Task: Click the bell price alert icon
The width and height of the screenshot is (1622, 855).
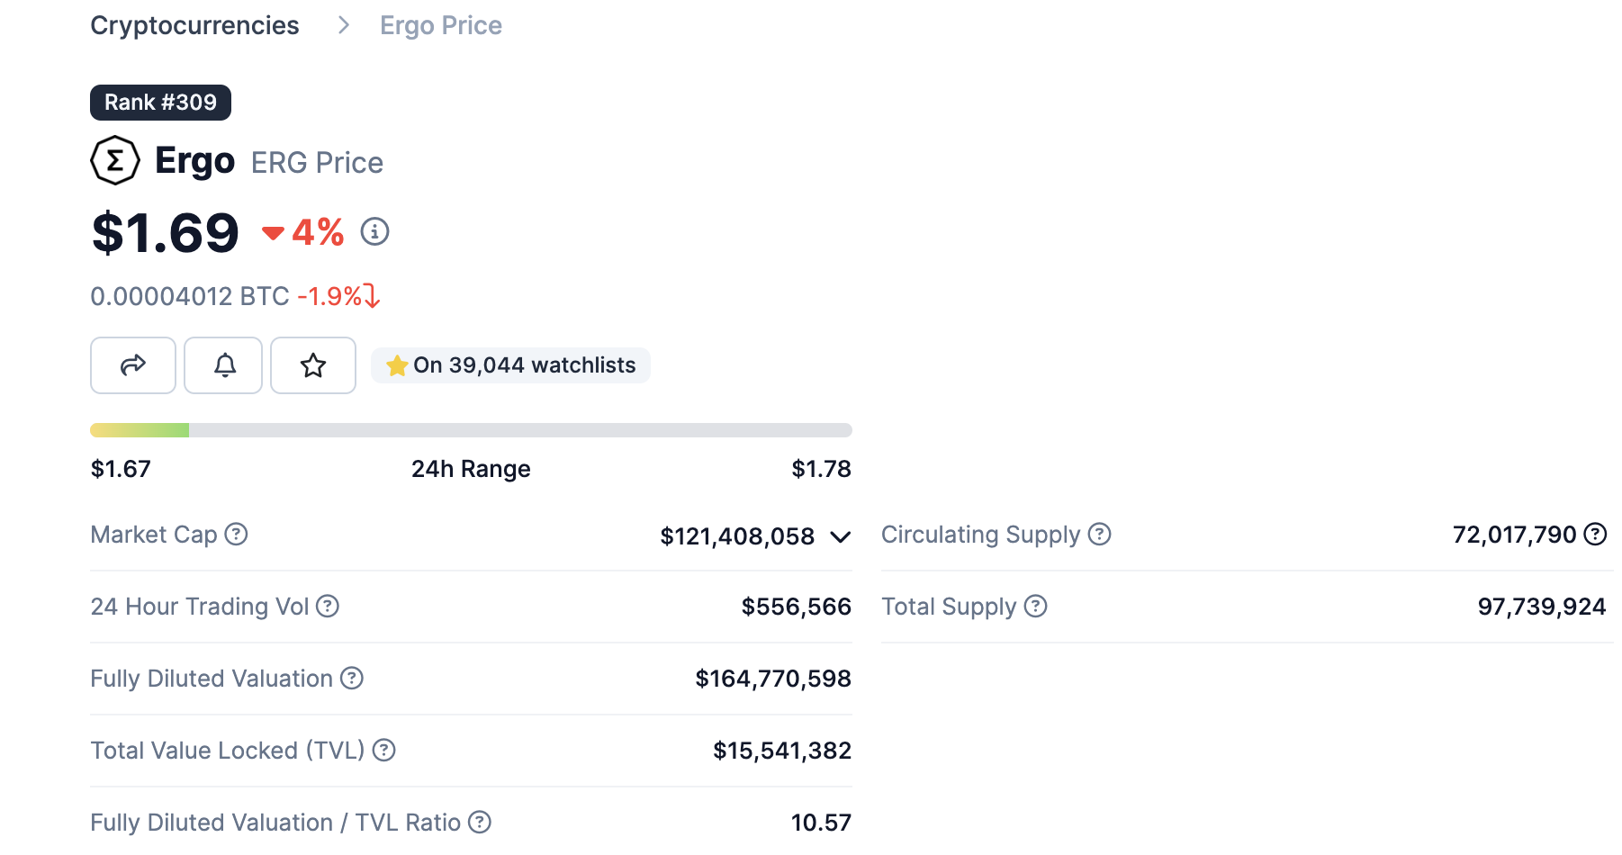Action: 224,365
